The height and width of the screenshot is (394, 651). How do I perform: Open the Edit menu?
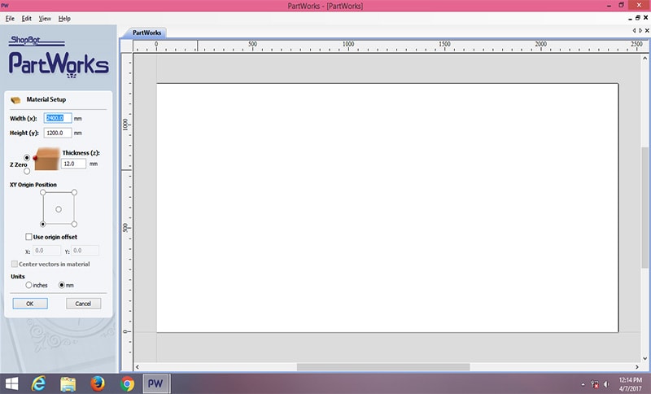[27, 19]
